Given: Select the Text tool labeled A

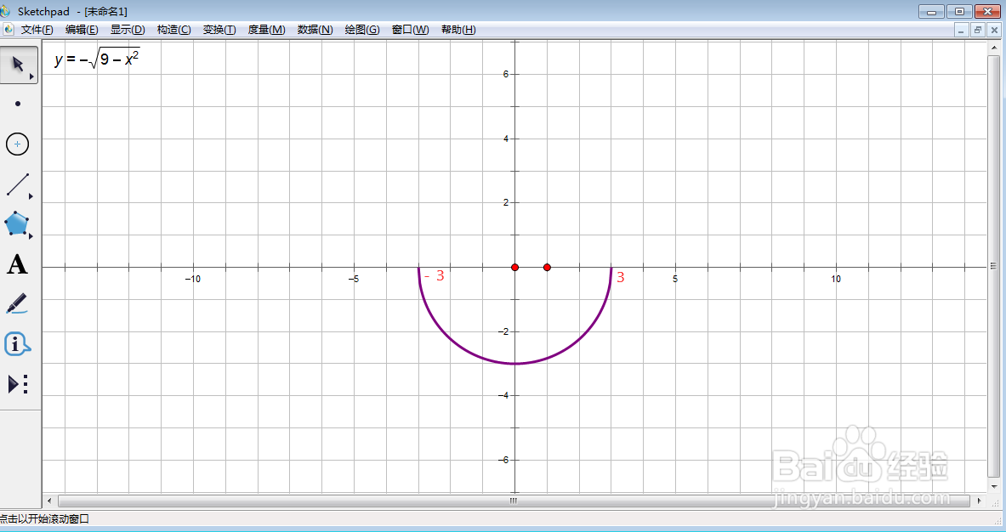Looking at the screenshot, I should [17, 264].
